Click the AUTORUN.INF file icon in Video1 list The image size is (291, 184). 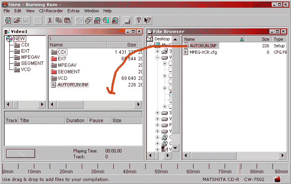(x=53, y=85)
